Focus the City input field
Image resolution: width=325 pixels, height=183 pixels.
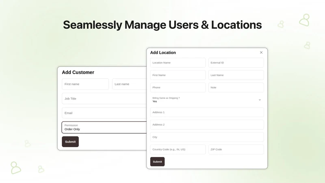coord(207,137)
